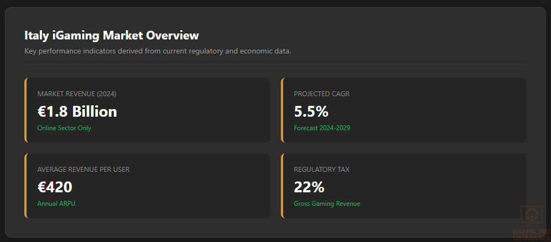Select the Italy iGaming Market Overview heading
The height and width of the screenshot is (242, 551).
(x=111, y=36)
